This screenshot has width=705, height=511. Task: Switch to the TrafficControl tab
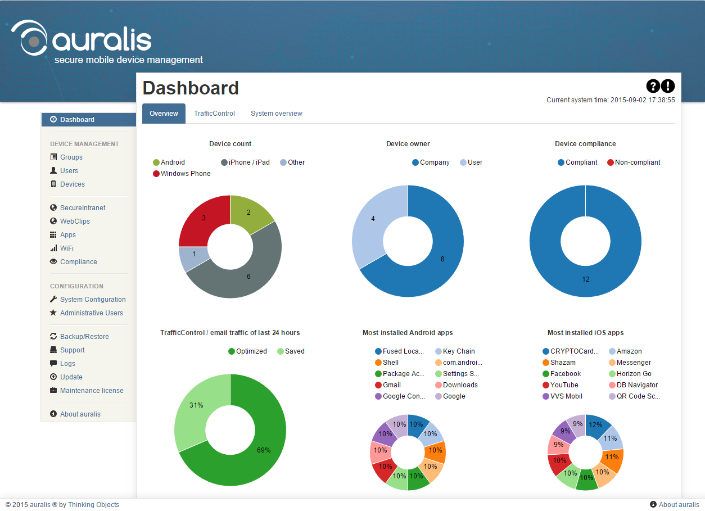tap(214, 114)
